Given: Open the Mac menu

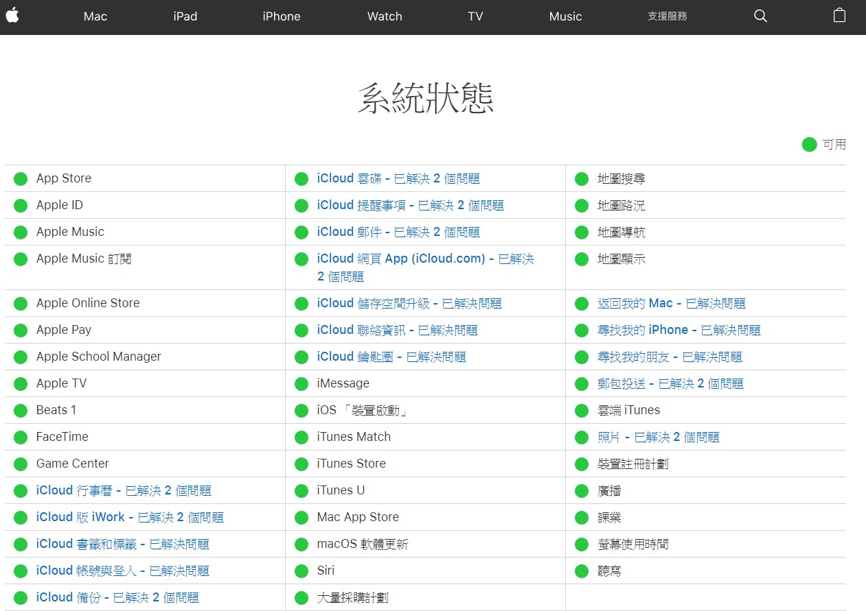Looking at the screenshot, I should coord(95,16).
